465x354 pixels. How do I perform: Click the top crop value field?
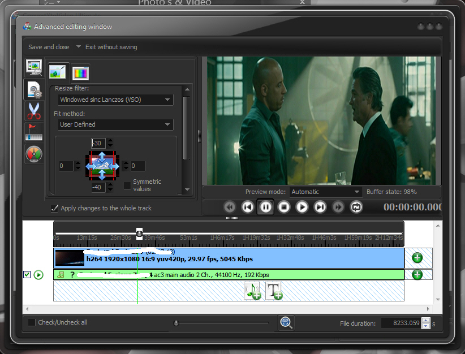98,143
